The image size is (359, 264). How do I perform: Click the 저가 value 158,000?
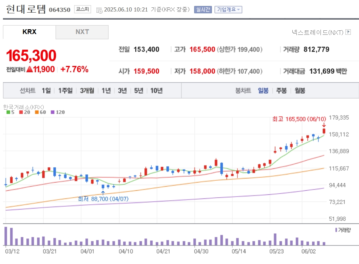[202, 71]
